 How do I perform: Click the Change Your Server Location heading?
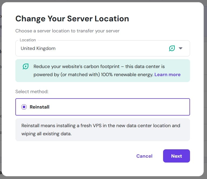click(72, 19)
